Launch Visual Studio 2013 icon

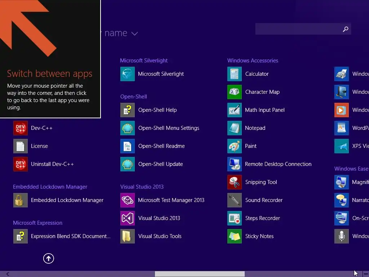128,218
